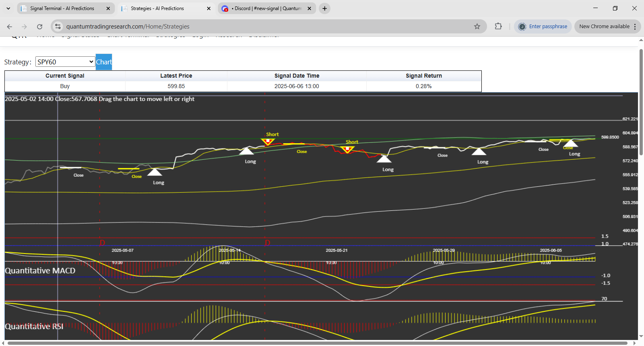644x346 pixels.
Task: Click the -1.5 level label on the MACD panel
Action: pos(606,283)
